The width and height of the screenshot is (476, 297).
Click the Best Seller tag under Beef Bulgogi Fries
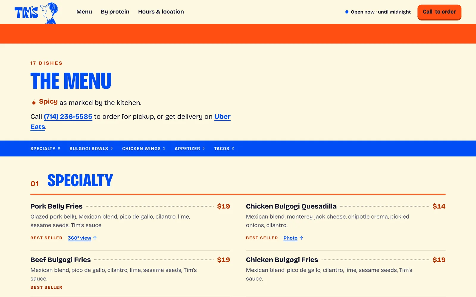(46, 287)
